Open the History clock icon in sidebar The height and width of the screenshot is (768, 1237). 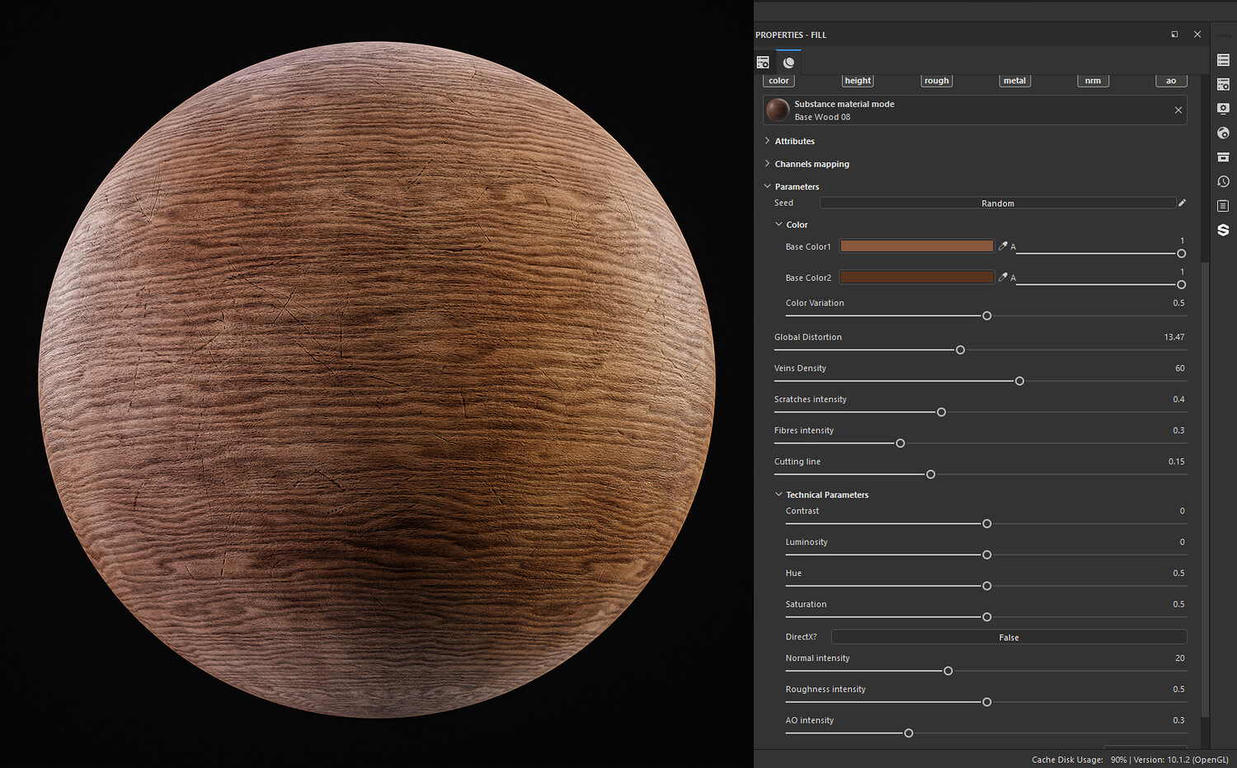point(1223,181)
